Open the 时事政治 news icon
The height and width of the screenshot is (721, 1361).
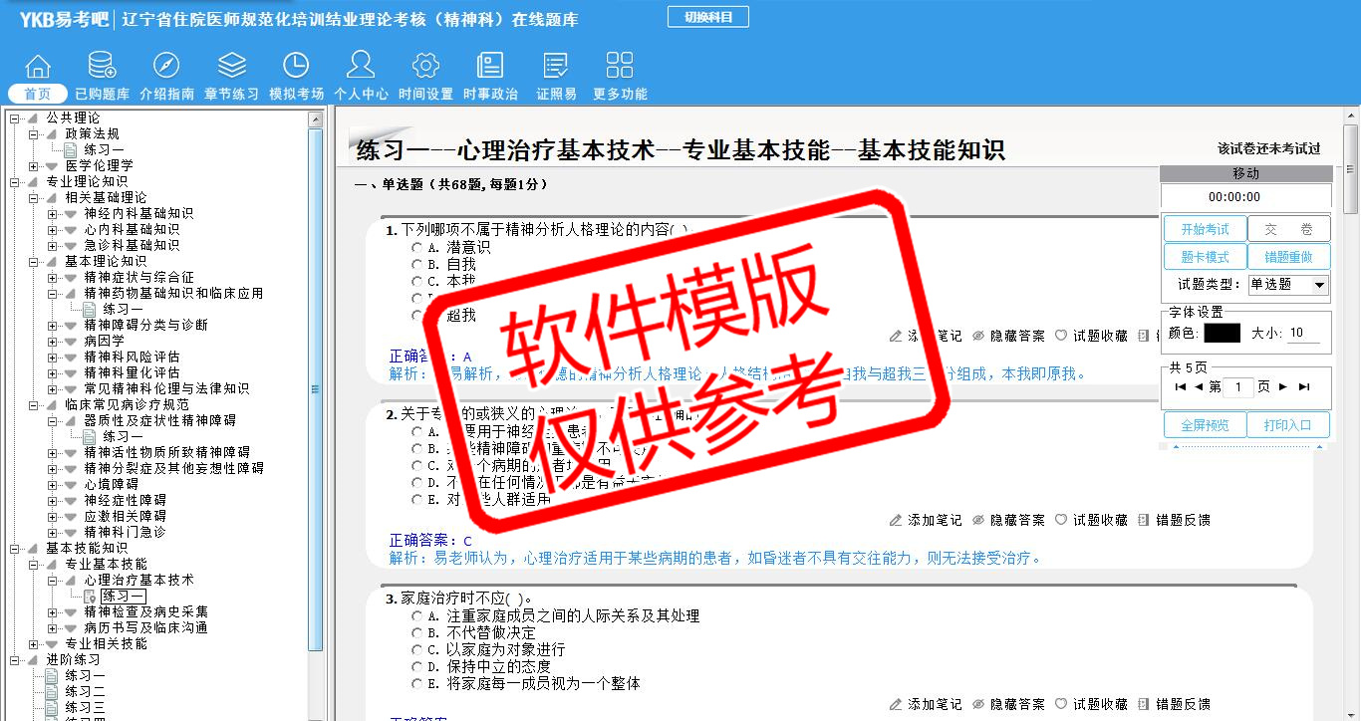click(x=490, y=67)
